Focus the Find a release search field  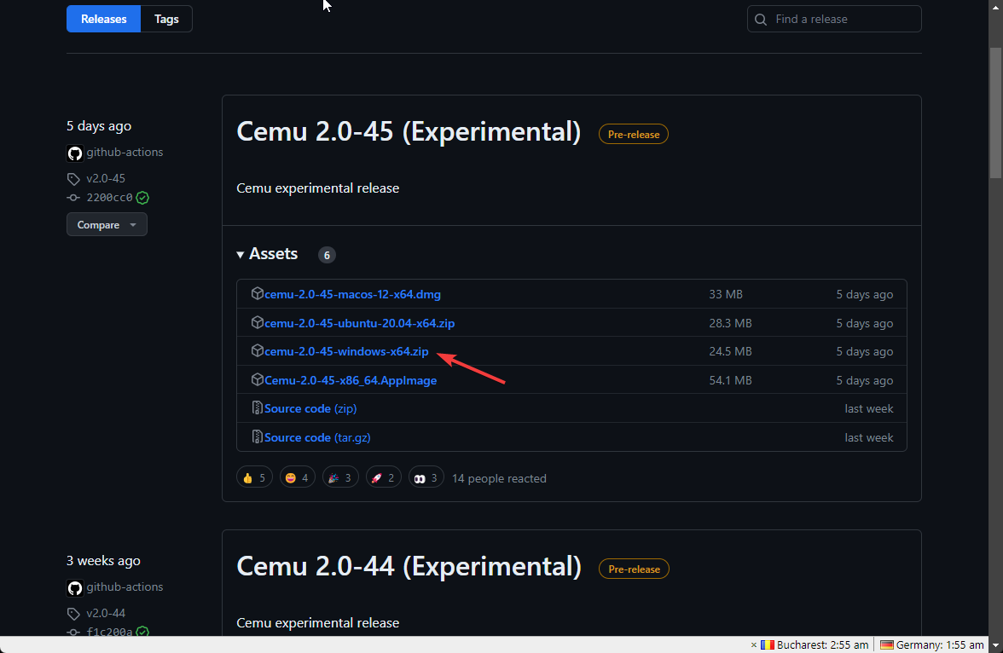click(834, 20)
